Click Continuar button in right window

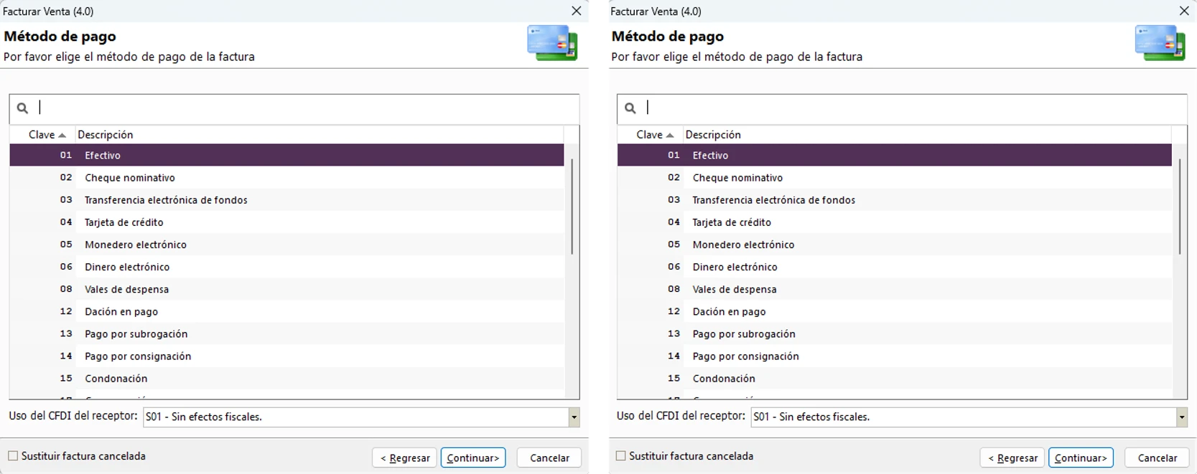click(x=1081, y=458)
